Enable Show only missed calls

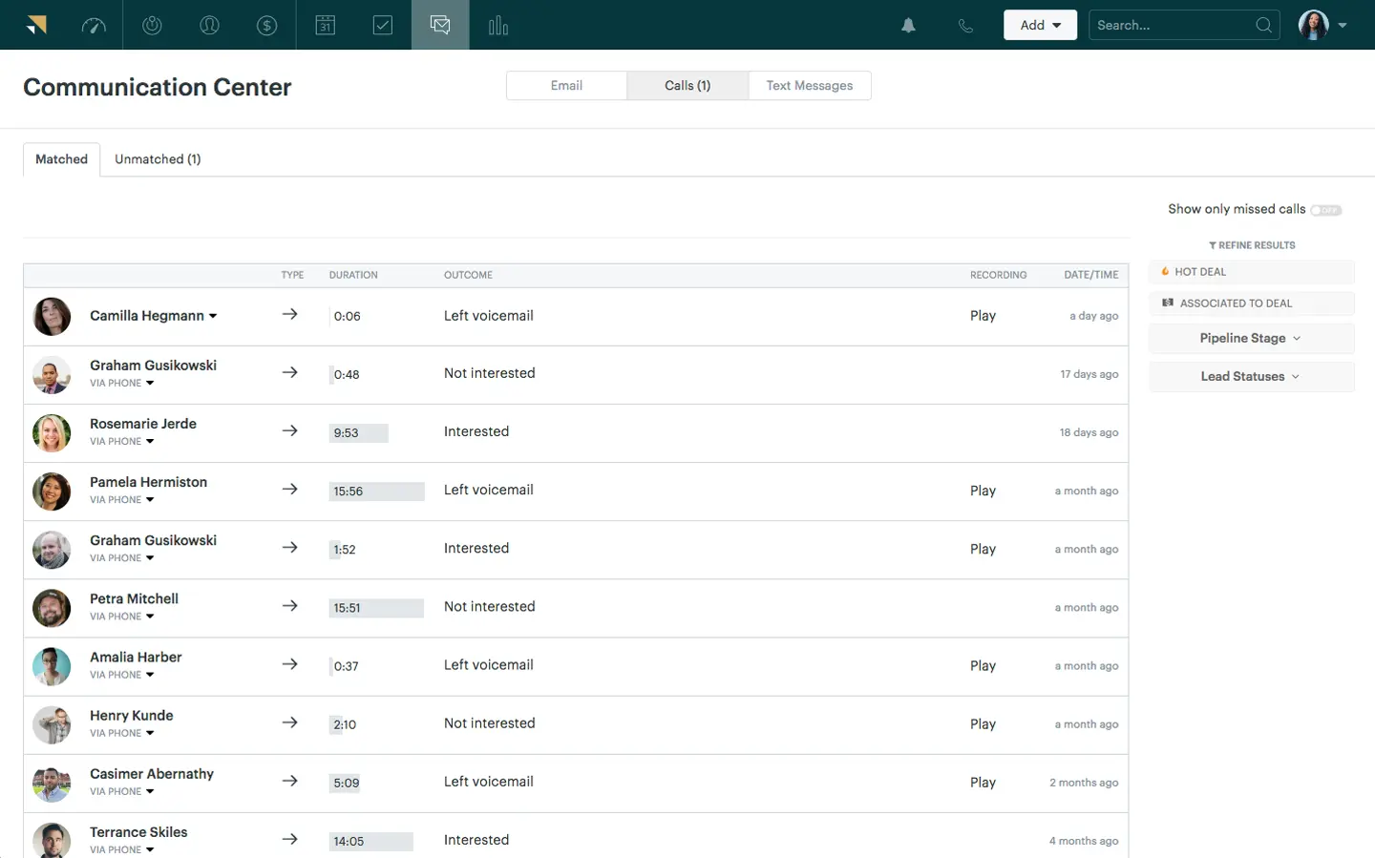tap(1326, 210)
